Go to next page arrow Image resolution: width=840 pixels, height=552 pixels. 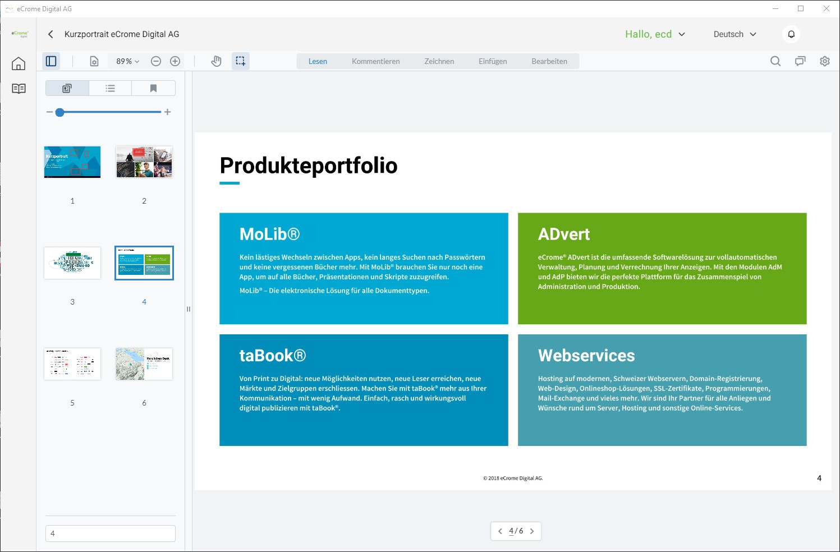point(532,531)
